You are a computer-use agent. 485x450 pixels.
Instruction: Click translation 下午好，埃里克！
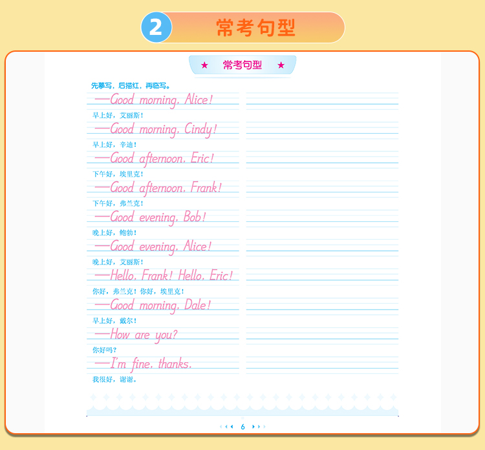[118, 174]
